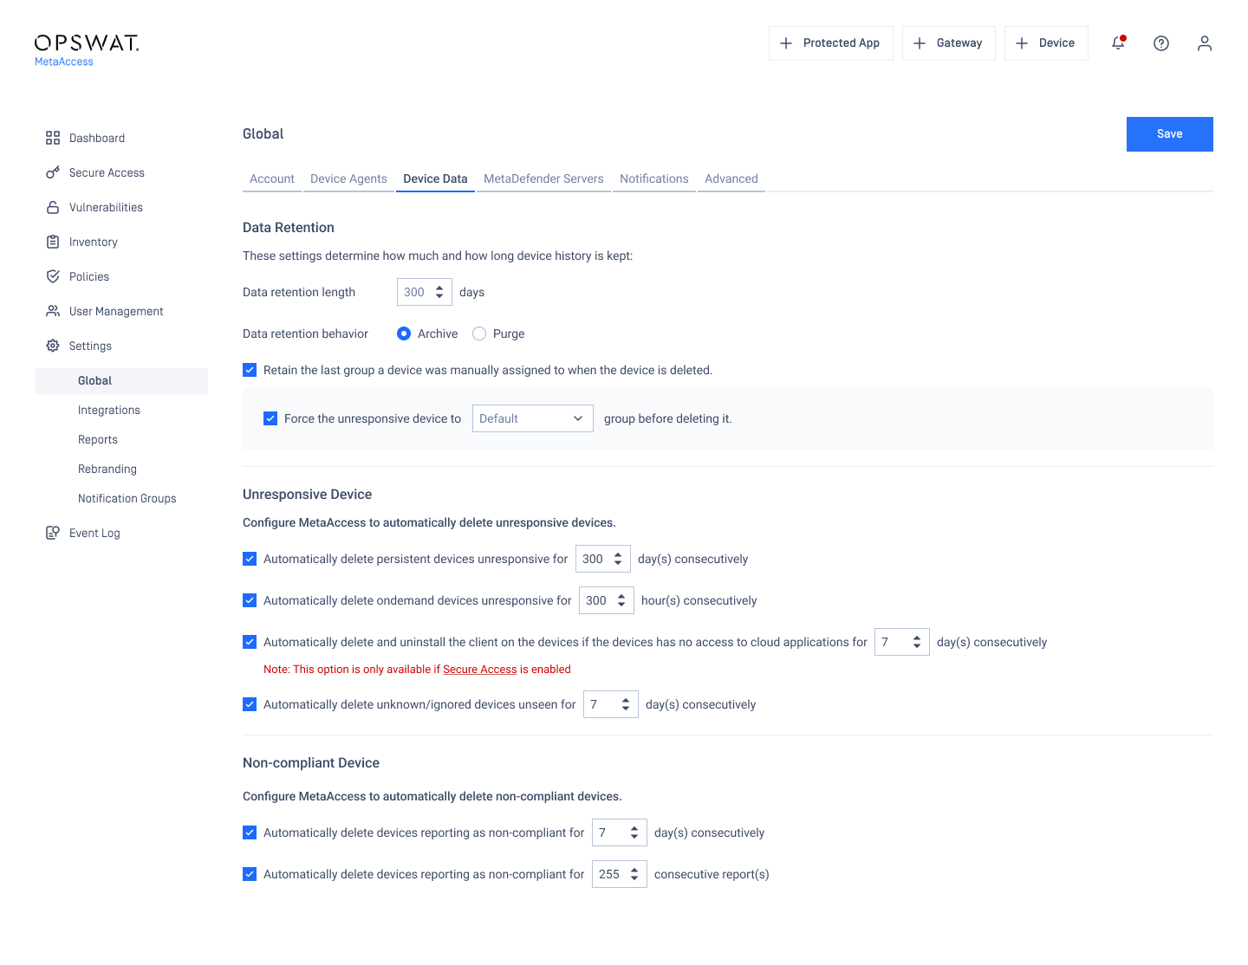Toggle delete ondemand devices checkbox
The width and height of the screenshot is (1248, 965).
click(x=250, y=600)
